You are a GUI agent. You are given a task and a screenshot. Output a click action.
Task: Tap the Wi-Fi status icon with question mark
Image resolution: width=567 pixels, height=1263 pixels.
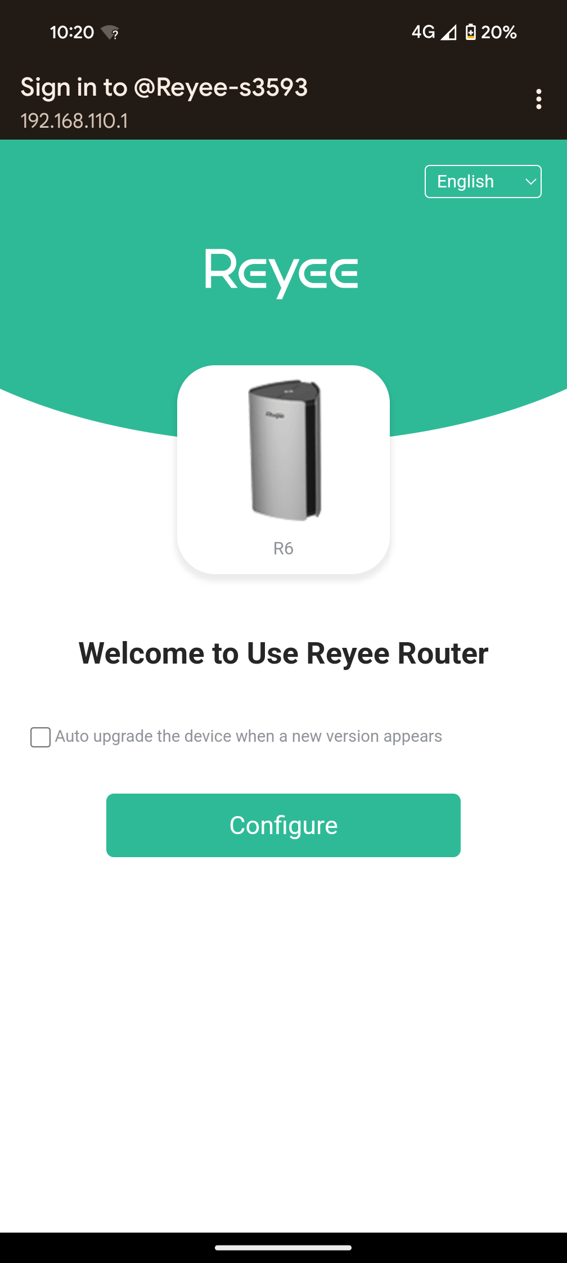pyautogui.click(x=110, y=33)
